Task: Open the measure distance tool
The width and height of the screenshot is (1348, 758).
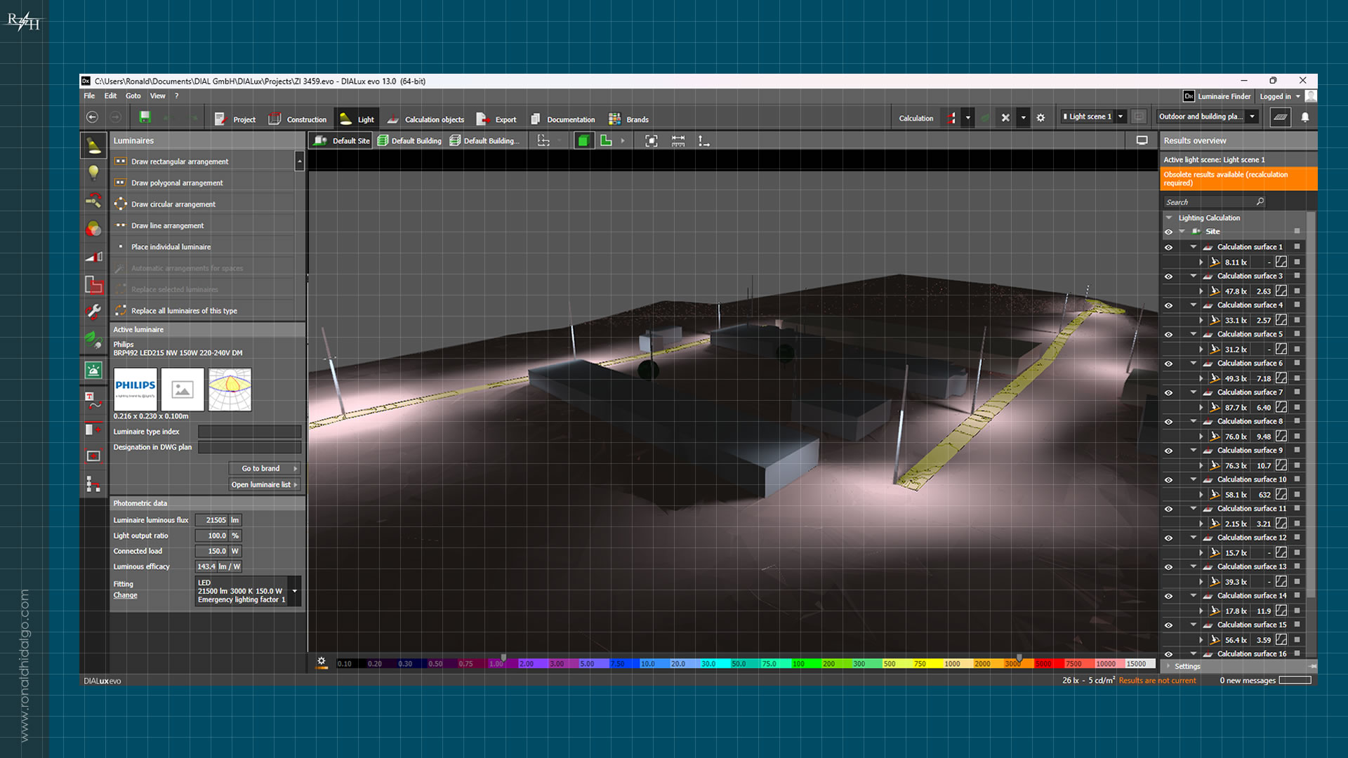Action: coord(678,141)
